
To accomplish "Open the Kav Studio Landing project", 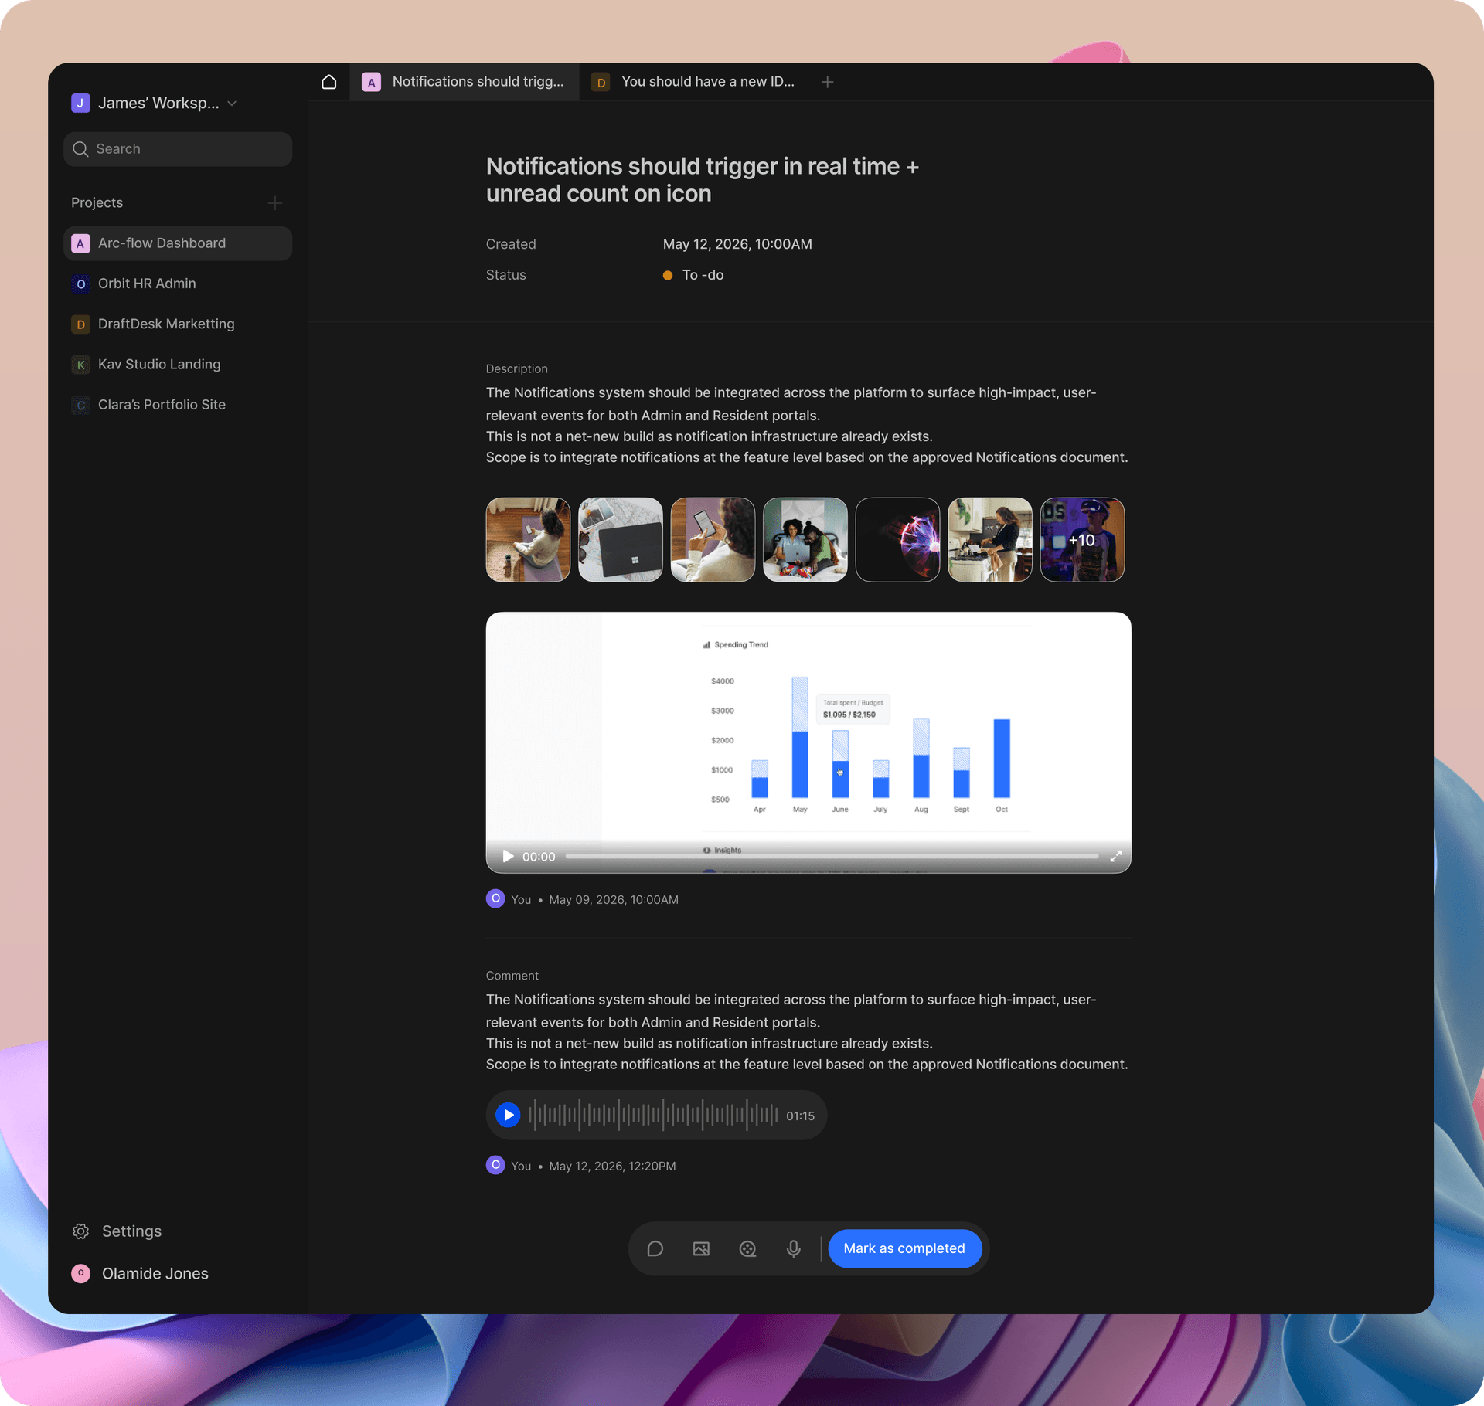I will click(178, 365).
